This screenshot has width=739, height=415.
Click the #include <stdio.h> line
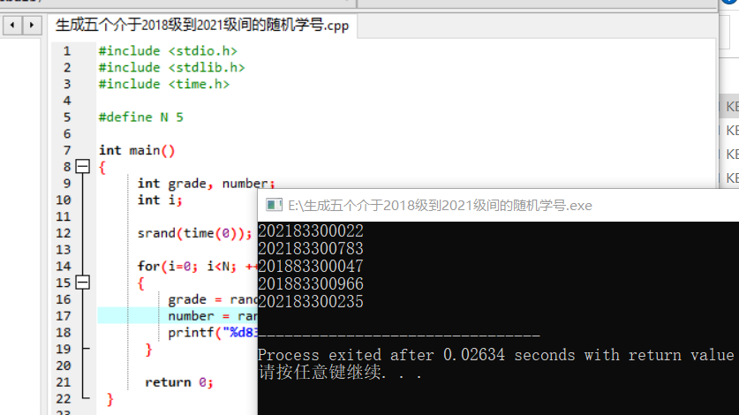pyautogui.click(x=168, y=51)
